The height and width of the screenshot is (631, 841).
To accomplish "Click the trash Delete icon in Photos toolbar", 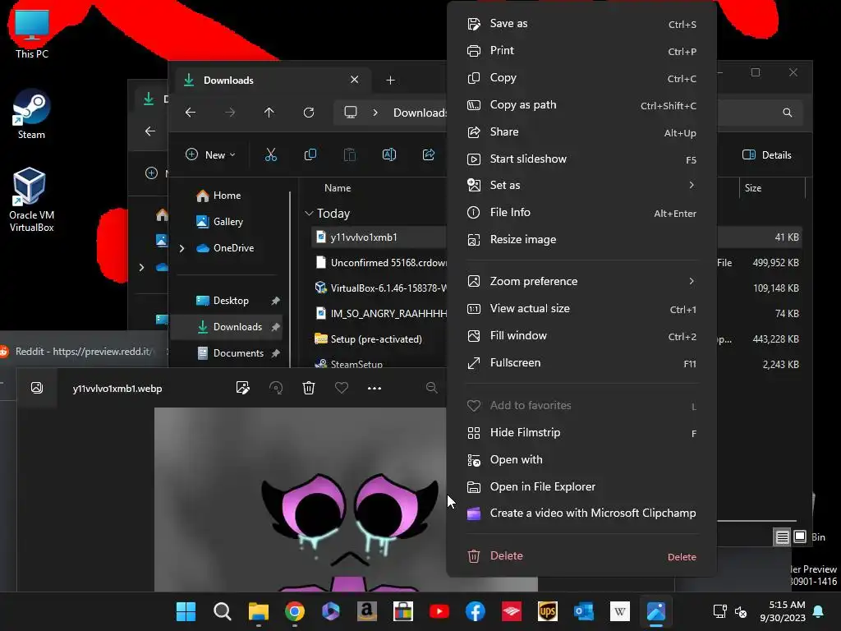I will 309,388.
